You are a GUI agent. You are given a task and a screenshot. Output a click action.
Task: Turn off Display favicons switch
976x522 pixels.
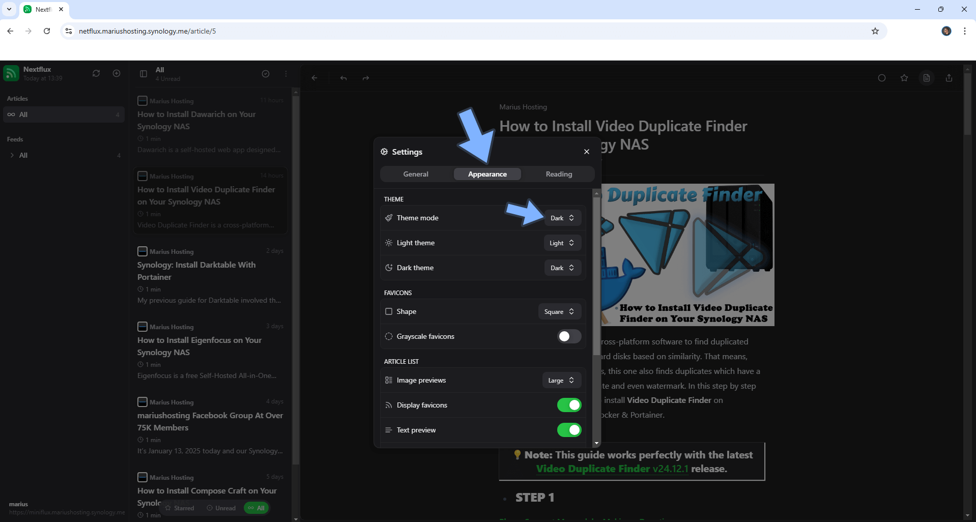click(569, 405)
